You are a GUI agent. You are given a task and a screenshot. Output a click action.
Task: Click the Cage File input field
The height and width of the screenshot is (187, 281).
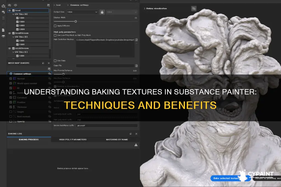click(x=105, y=66)
